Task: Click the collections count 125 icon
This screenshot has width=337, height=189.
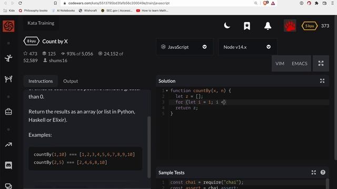Action: point(44,54)
